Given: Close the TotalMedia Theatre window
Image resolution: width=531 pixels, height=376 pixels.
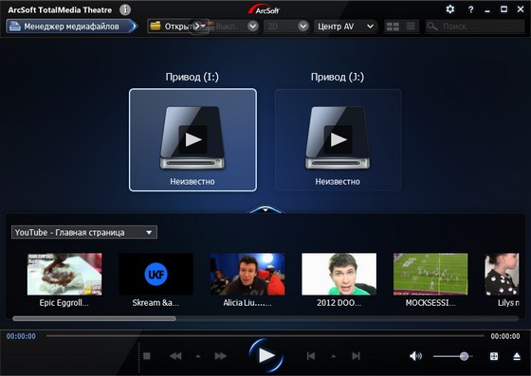Looking at the screenshot, I should 521,9.
